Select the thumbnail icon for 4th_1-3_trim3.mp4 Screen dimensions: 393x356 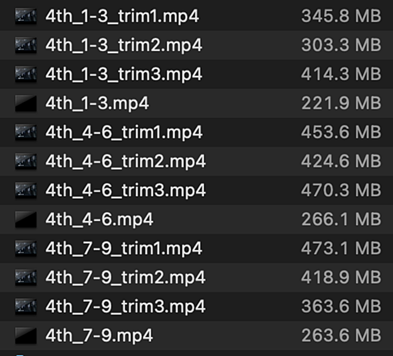25,74
